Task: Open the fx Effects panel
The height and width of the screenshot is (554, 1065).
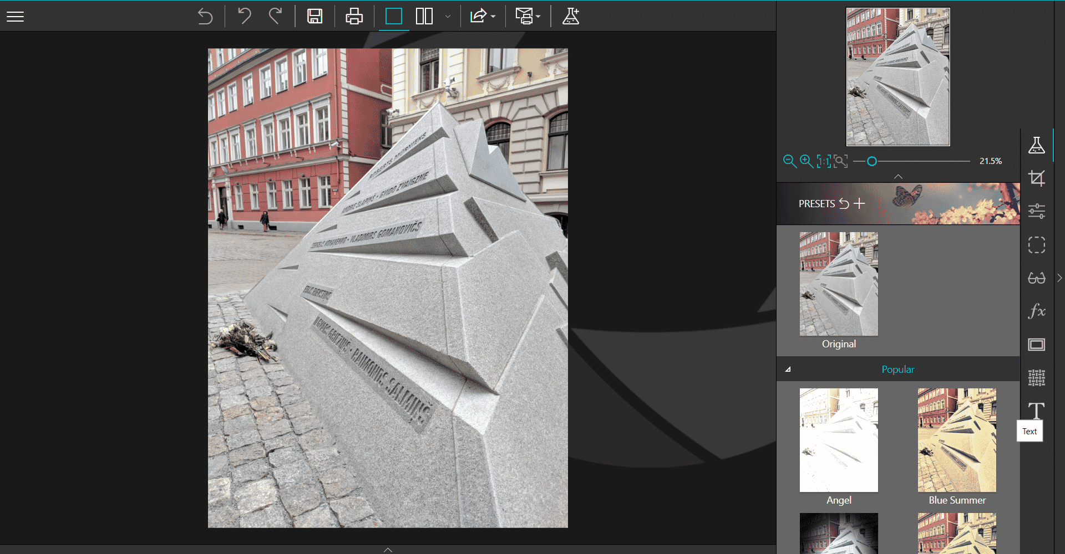Action: (x=1037, y=311)
